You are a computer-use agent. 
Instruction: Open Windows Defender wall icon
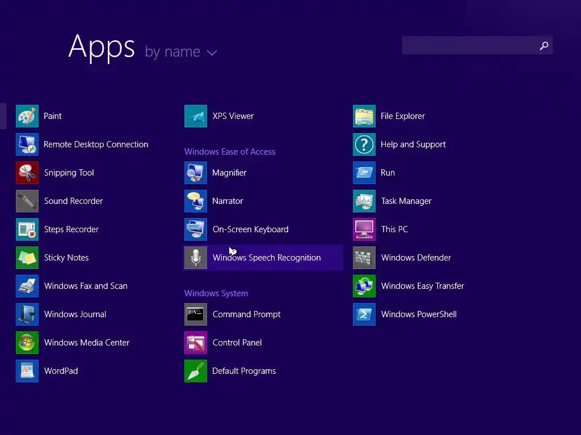(364, 258)
